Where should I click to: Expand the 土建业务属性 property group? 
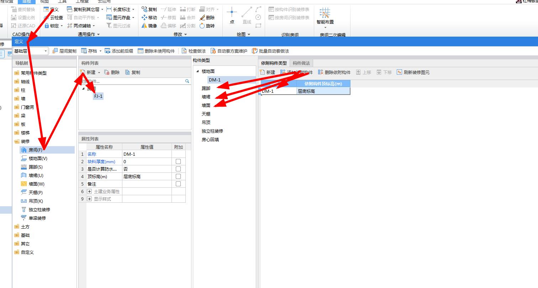[x=89, y=191]
